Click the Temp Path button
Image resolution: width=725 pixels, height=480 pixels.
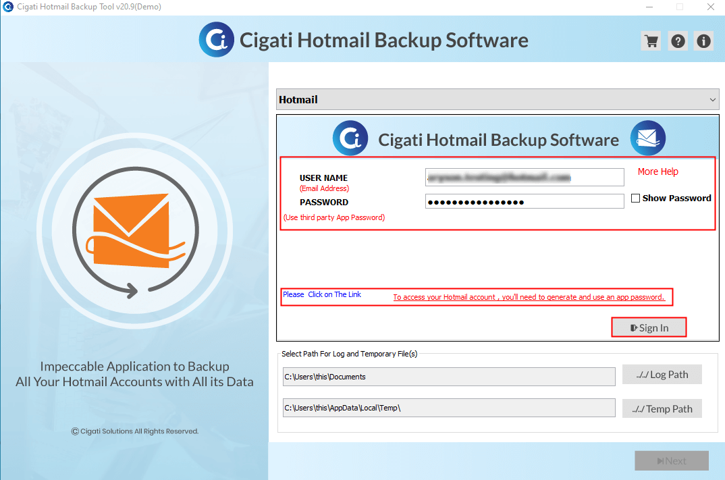pyautogui.click(x=662, y=409)
